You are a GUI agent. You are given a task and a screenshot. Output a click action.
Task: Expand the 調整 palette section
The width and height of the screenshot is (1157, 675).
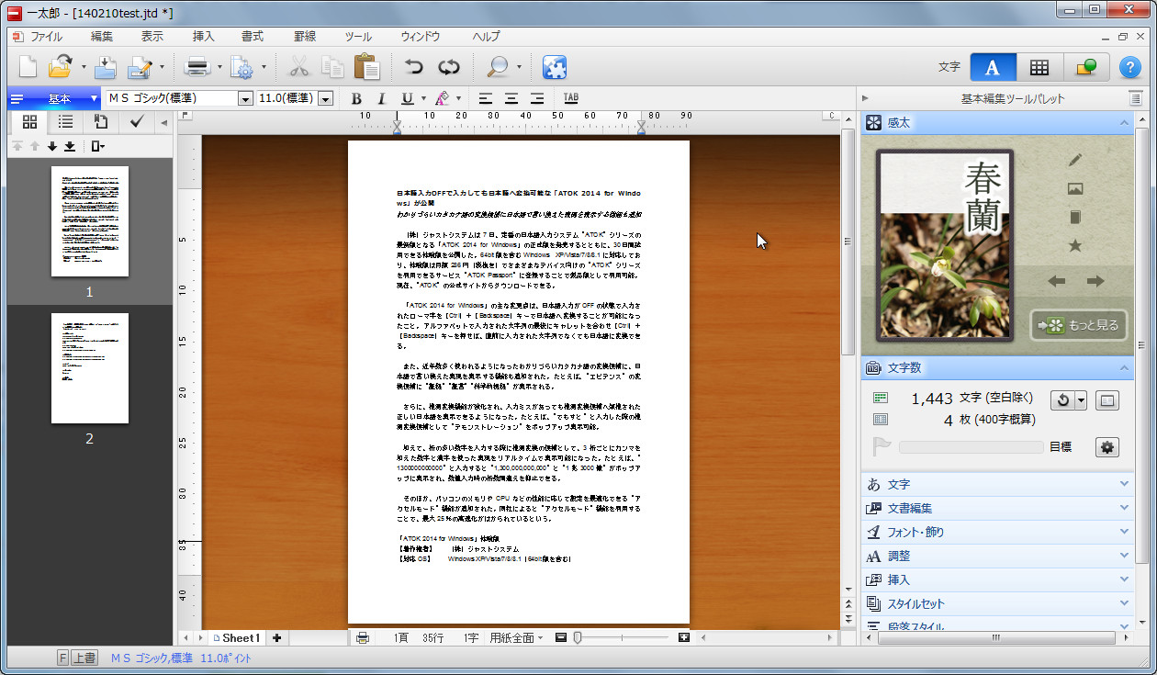997,556
